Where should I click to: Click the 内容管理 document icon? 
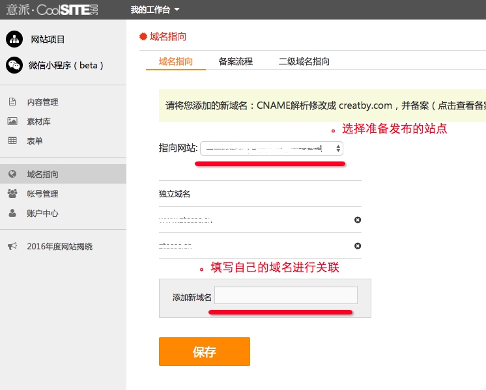(12, 102)
